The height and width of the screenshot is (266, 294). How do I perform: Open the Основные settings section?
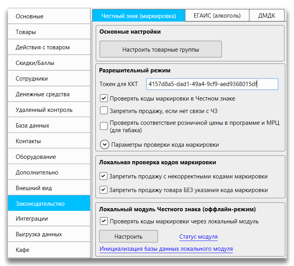49,16
